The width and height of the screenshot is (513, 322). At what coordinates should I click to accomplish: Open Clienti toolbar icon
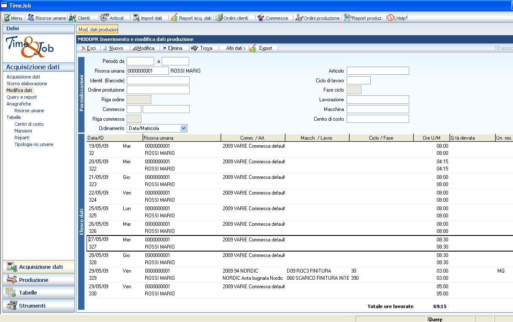click(x=73, y=18)
